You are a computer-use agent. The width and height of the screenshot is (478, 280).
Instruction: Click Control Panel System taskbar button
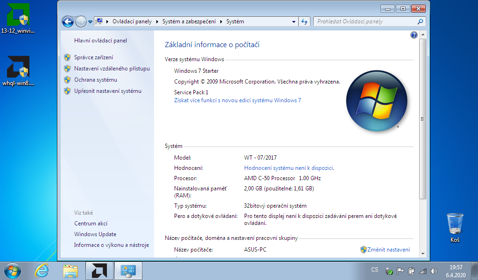128,271
